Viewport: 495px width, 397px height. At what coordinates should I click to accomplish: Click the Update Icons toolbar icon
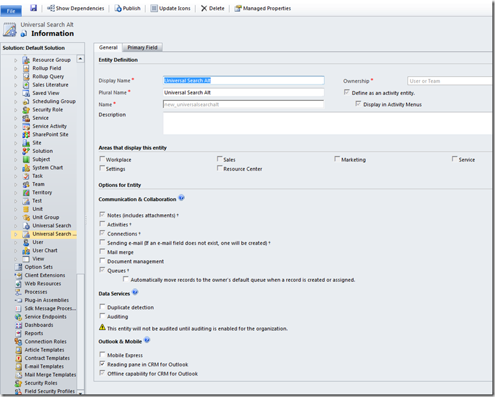154,8
